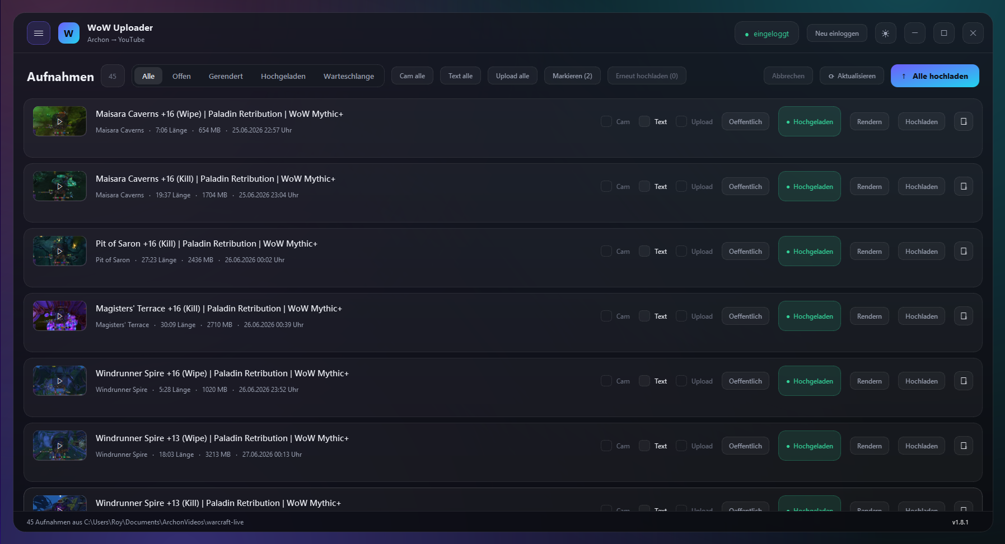Open the hamburger menu in the header
Screen dimensions: 1005x544
click(x=39, y=33)
